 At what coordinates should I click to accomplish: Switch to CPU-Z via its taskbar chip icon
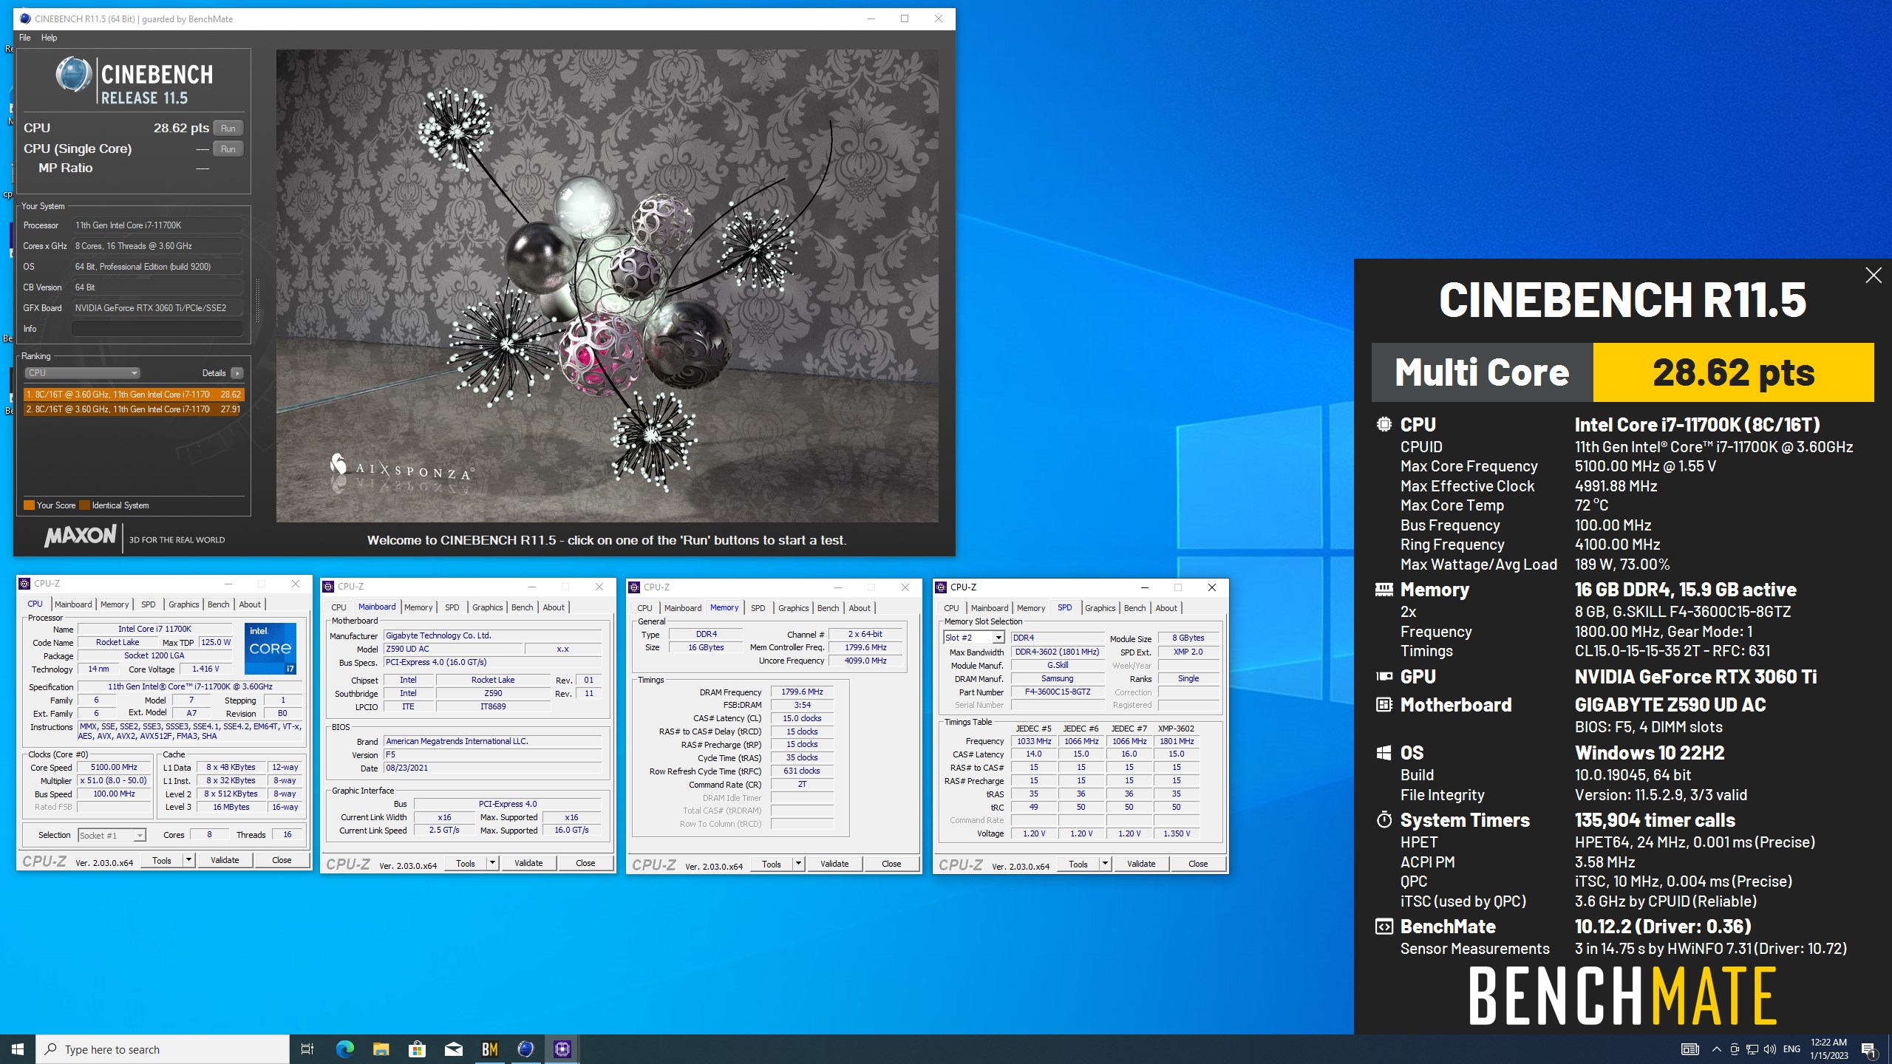[562, 1049]
